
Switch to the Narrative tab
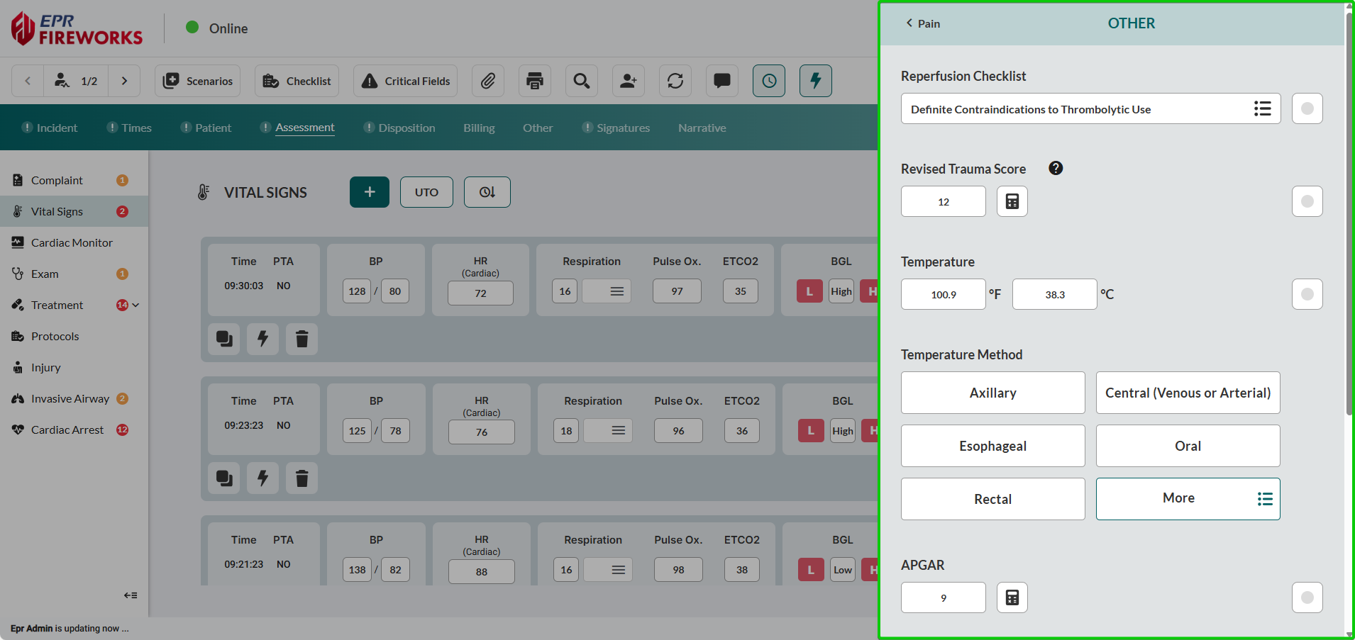pos(702,128)
